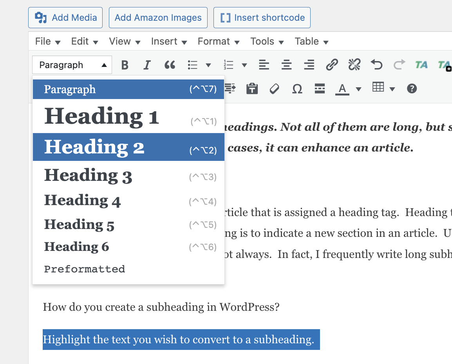Viewport: 452px width, 364px height.
Task: Click the highlighted 'Highlight the text' sentence
Action: click(x=181, y=339)
